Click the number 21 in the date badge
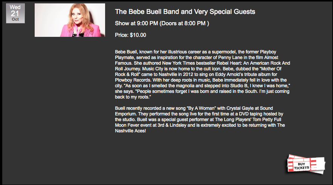The height and width of the screenshot is (185, 333). click(15, 13)
